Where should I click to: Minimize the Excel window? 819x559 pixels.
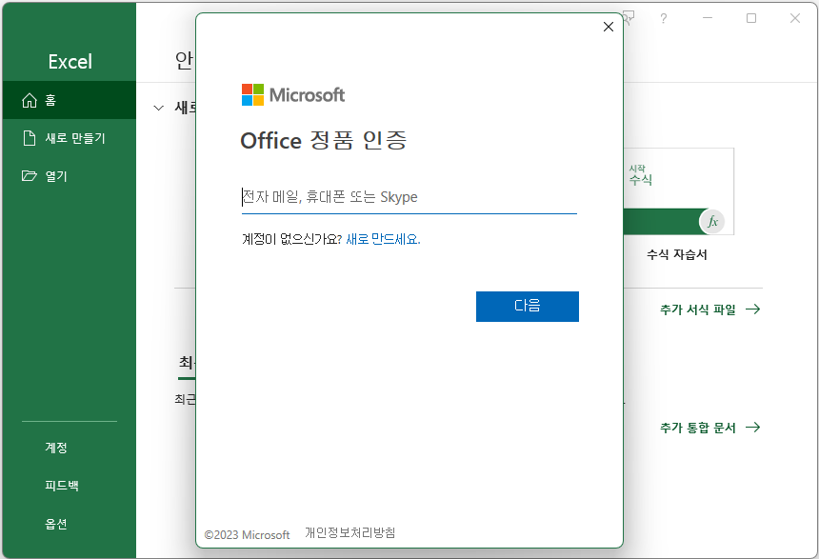[708, 18]
